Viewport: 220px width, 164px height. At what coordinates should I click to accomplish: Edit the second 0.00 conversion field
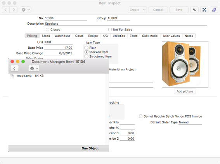pos(127,139)
